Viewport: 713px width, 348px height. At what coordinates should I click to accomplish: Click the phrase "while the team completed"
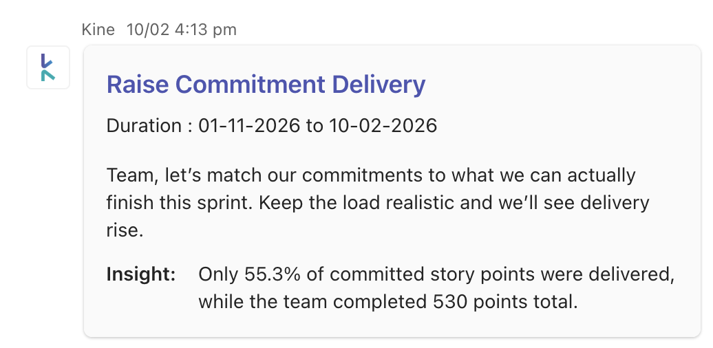312,302
